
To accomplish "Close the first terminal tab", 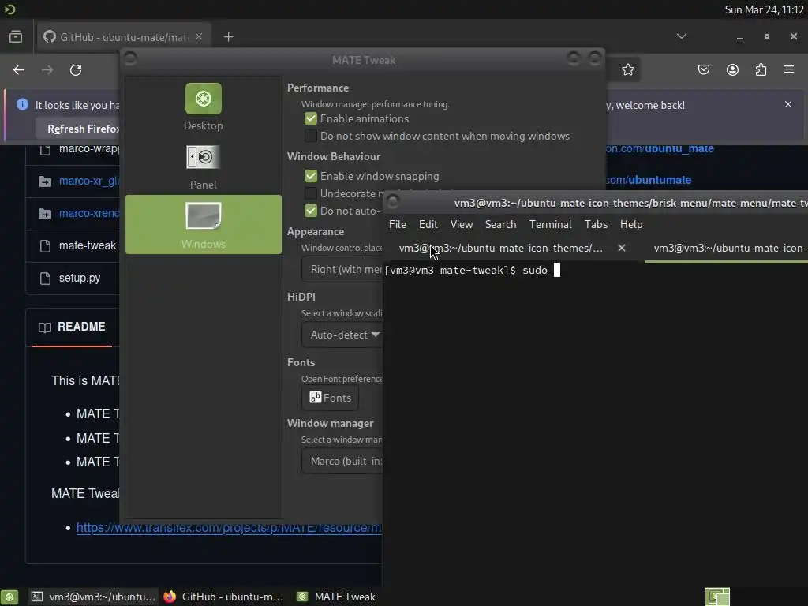I will 622,248.
